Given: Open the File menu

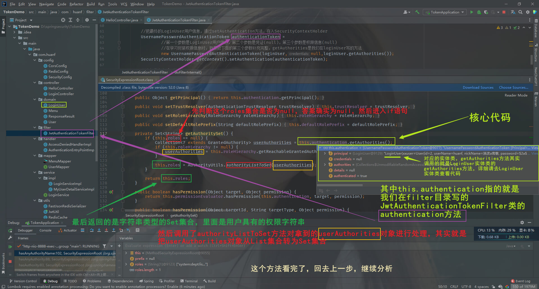Looking at the screenshot, I should tap(12, 4).
